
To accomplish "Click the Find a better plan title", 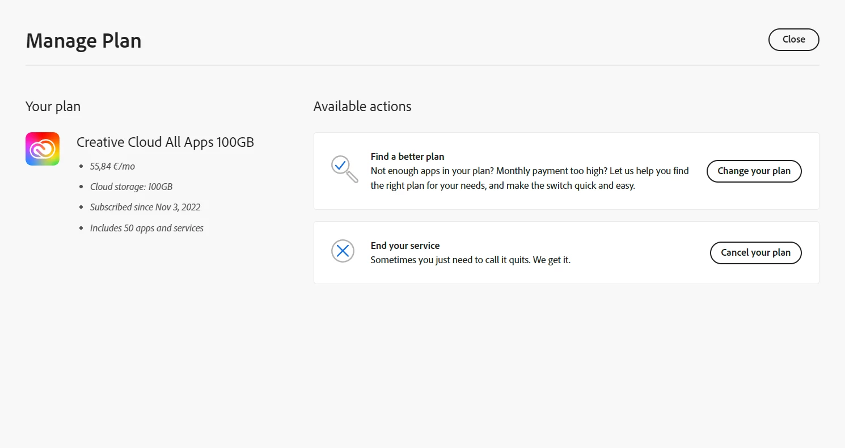I will 407,157.
